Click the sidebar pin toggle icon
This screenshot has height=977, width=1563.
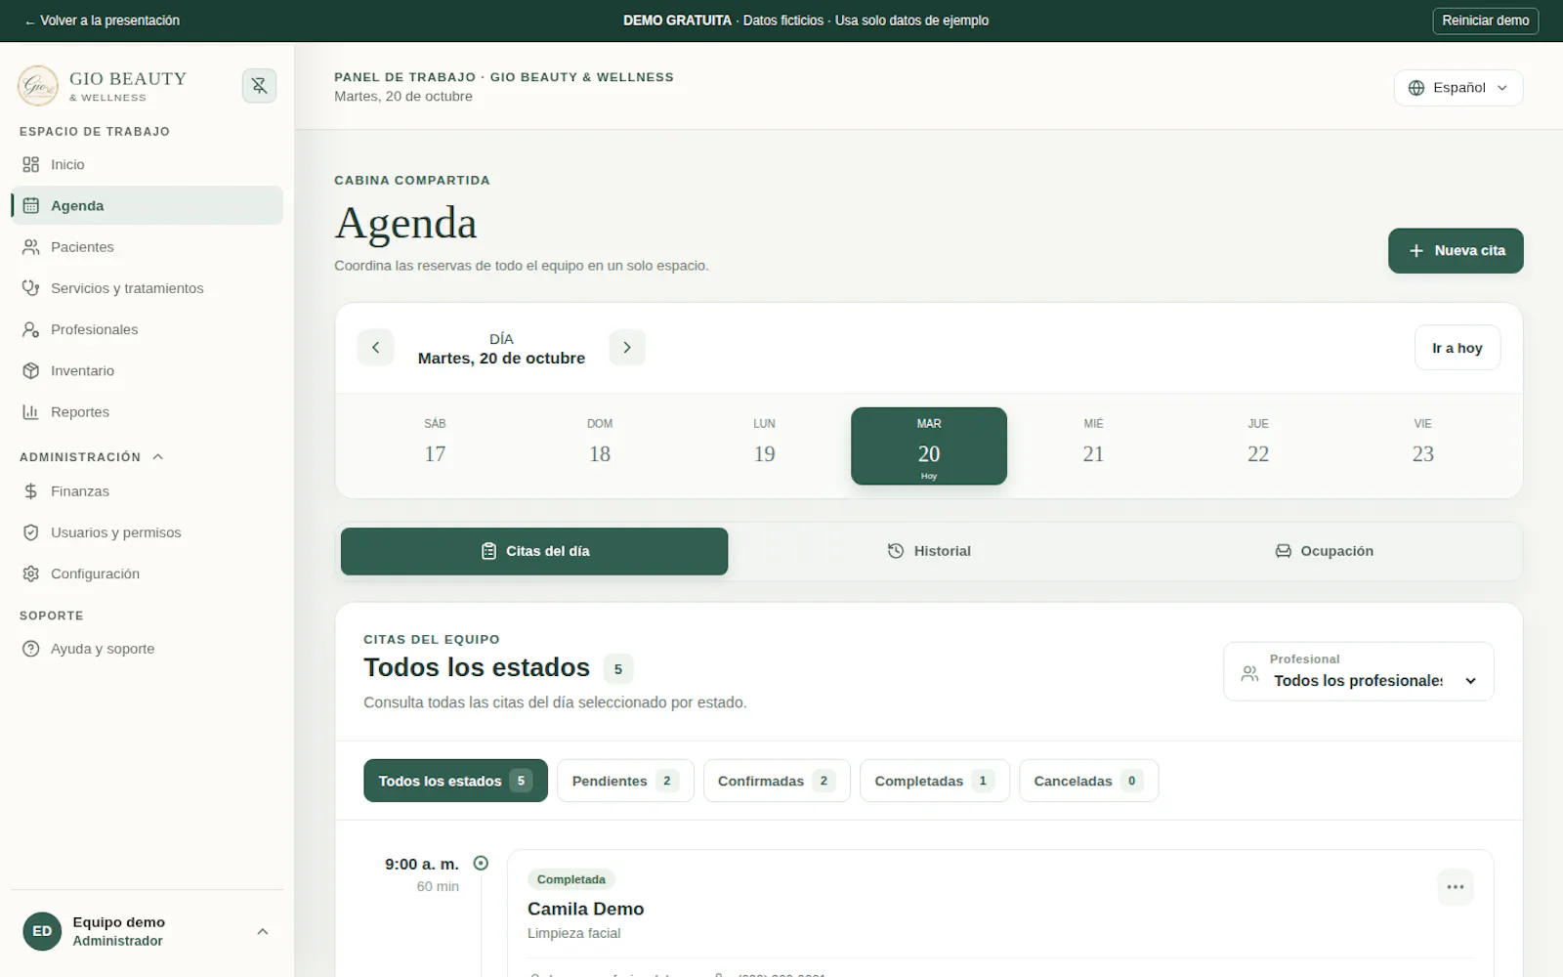(259, 86)
